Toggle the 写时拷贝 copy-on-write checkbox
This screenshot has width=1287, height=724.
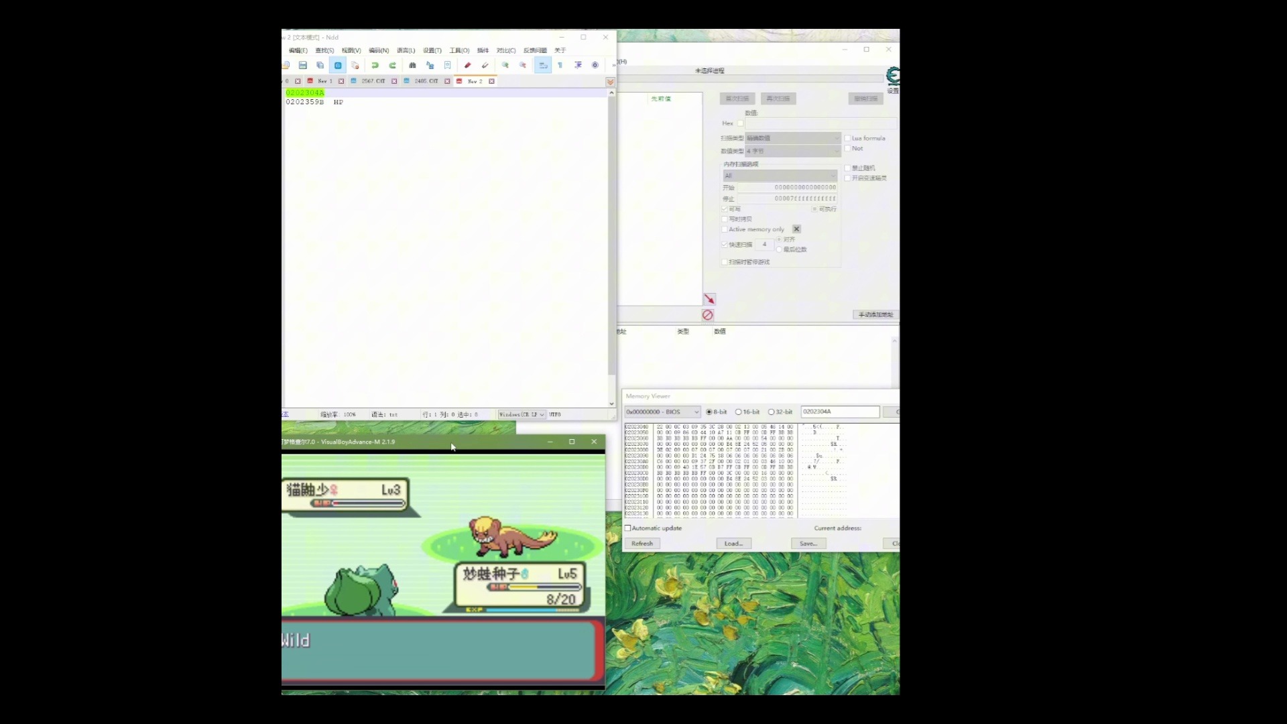pyautogui.click(x=725, y=219)
